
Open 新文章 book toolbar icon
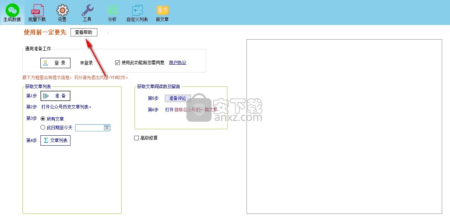click(162, 13)
